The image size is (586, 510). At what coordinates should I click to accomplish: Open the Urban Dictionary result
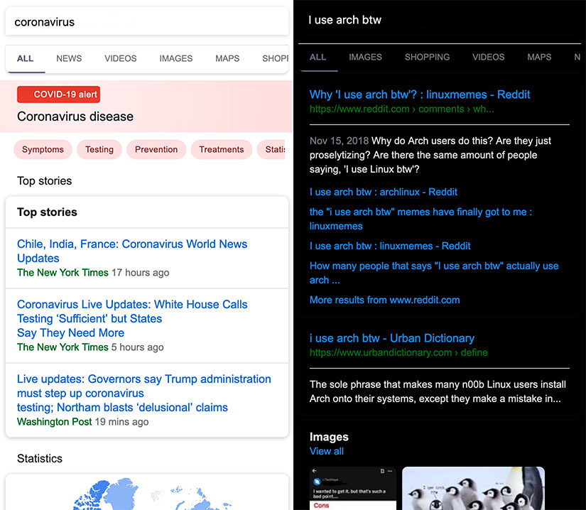click(391, 338)
